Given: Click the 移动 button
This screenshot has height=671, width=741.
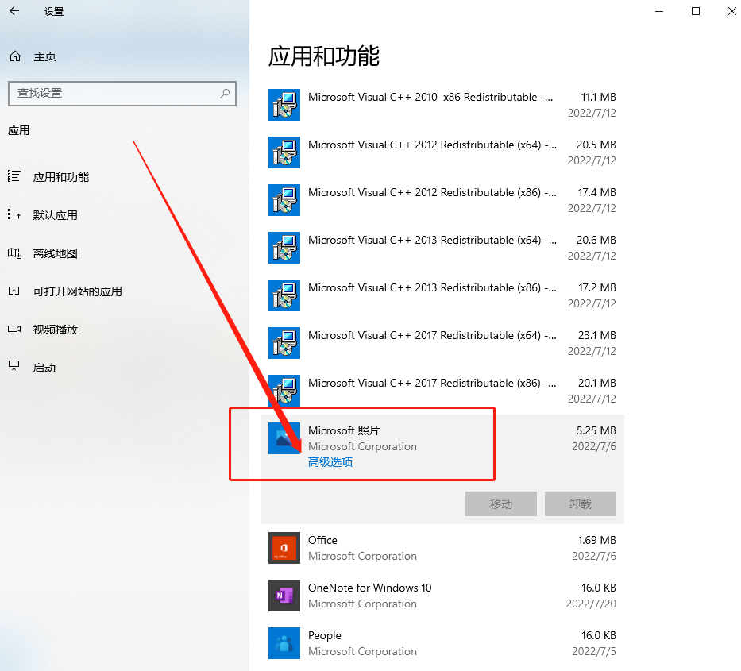Looking at the screenshot, I should click(501, 503).
